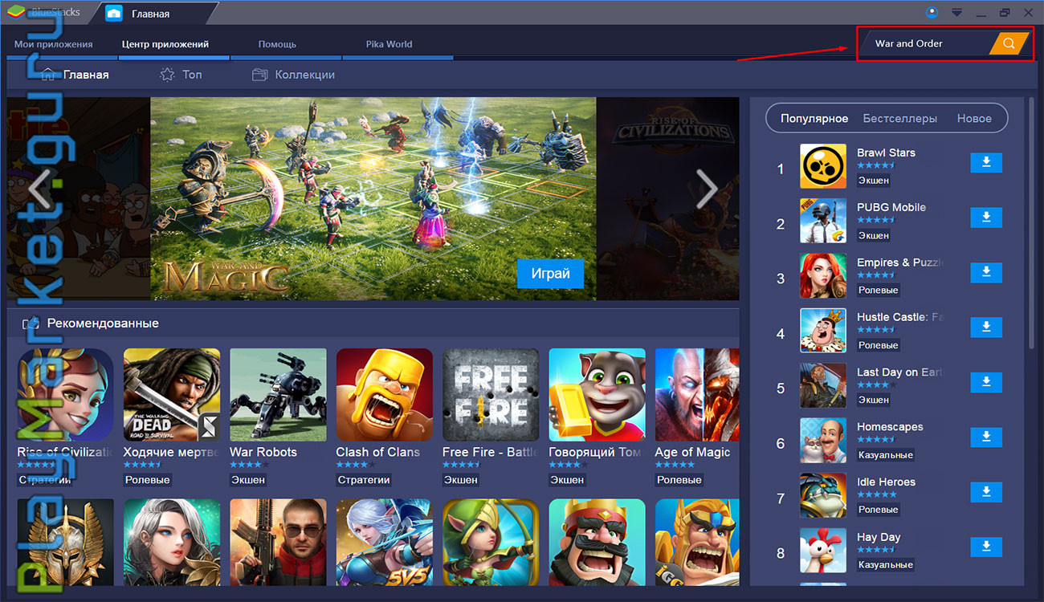This screenshot has height=602, width=1044.
Task: Click the Brawl Stars name in the list
Action: tap(886, 153)
